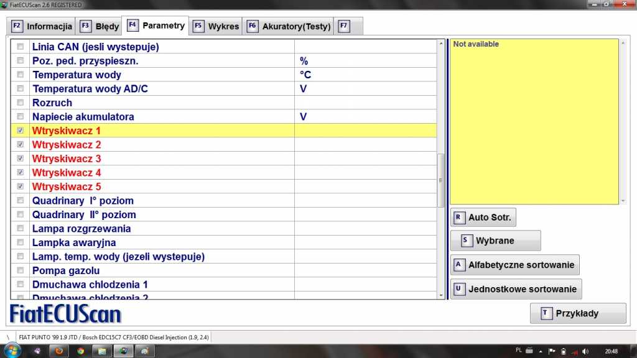Image resolution: width=637 pixels, height=358 pixels.
Task: Tick the Temperatura wody checkbox
Action: pyautogui.click(x=21, y=75)
